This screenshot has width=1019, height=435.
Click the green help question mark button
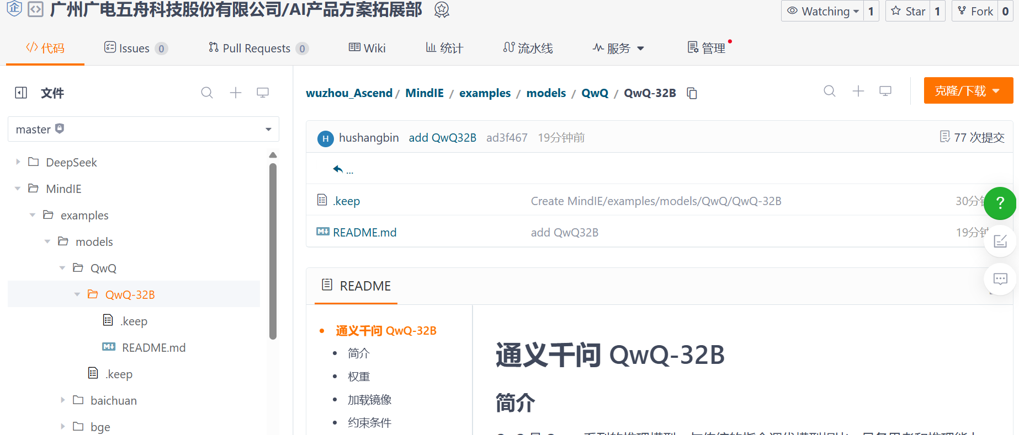click(1000, 203)
